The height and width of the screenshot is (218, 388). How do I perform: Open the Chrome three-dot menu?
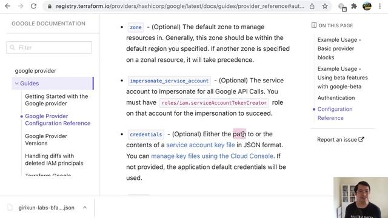pos(380,6)
